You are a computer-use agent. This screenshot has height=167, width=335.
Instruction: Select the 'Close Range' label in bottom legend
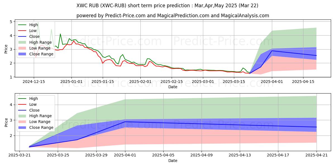[41, 128]
